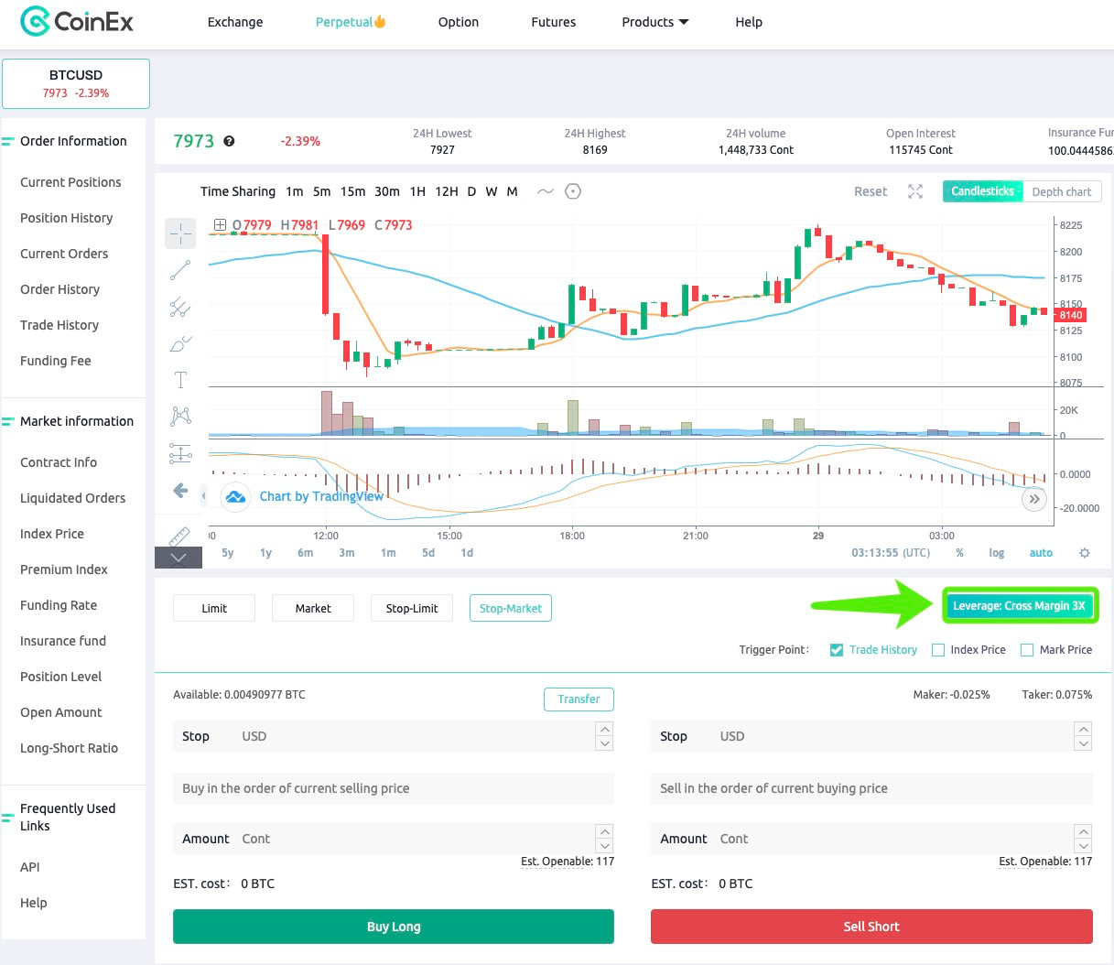Select the Stop-Limit order tab

(x=412, y=608)
